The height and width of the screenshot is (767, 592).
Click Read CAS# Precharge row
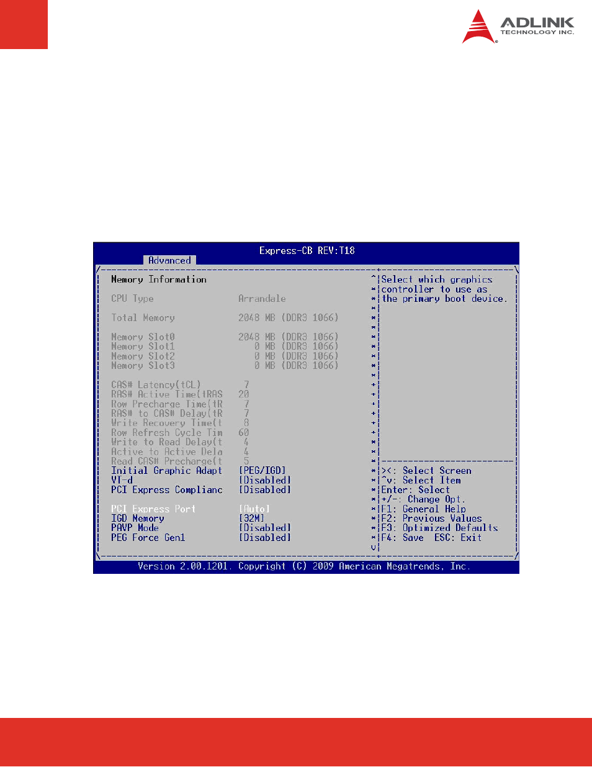pyautogui.click(x=180, y=461)
